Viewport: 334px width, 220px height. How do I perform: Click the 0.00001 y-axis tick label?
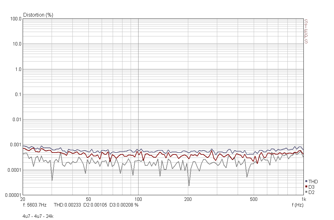pyautogui.click(x=14, y=195)
